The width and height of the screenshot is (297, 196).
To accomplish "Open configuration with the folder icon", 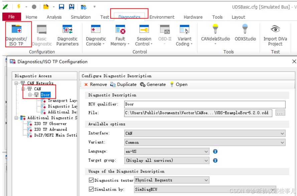I will (x=46, y=7).
